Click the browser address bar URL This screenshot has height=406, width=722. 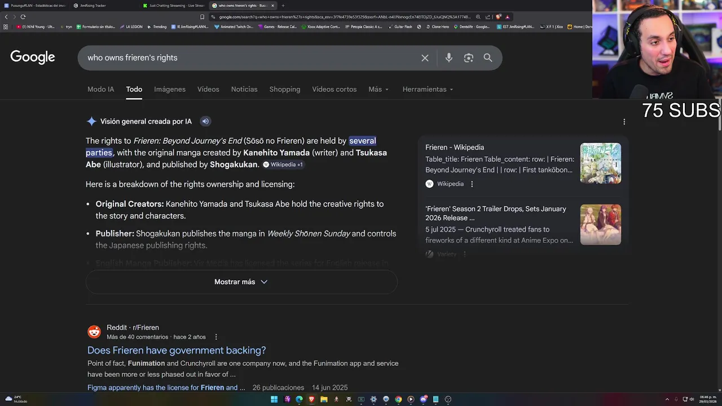[344, 17]
